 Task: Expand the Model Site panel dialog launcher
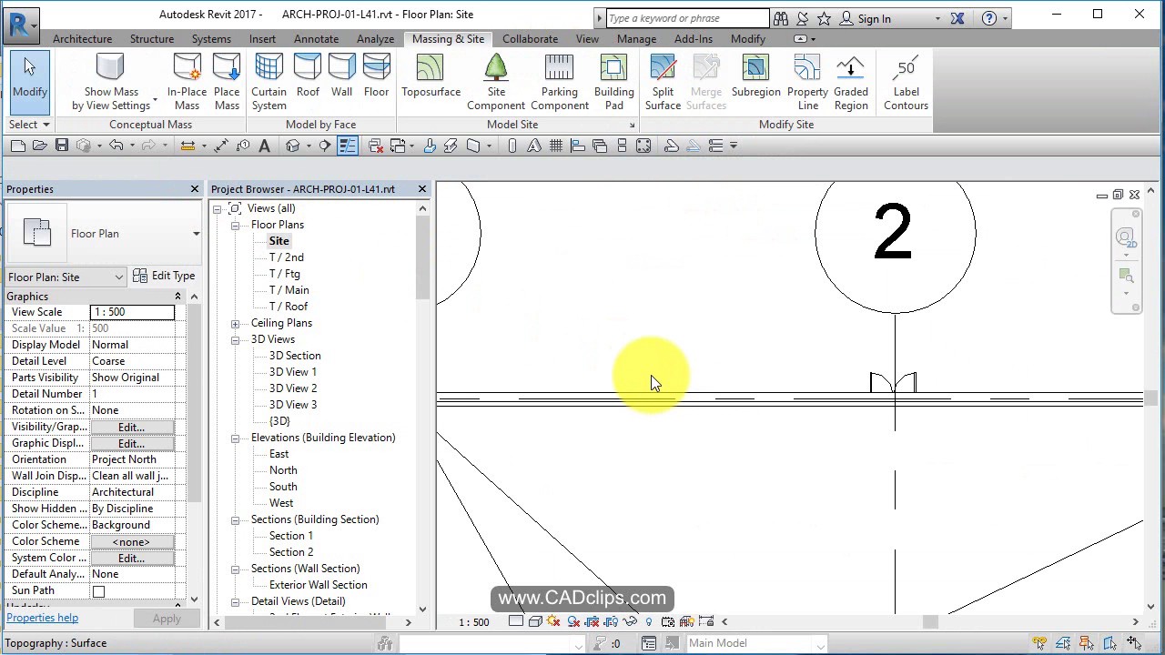pyautogui.click(x=632, y=126)
